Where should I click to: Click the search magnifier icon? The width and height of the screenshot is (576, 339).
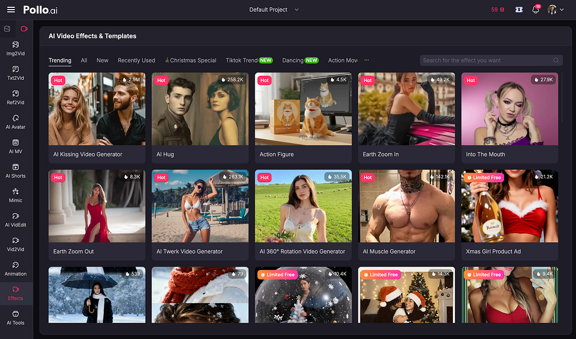tap(556, 60)
